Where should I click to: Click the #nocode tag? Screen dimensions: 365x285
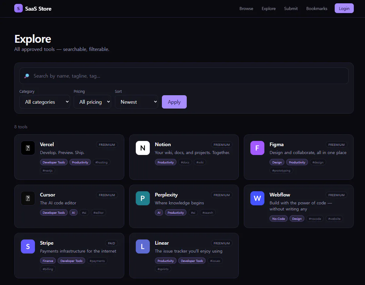click(315, 219)
